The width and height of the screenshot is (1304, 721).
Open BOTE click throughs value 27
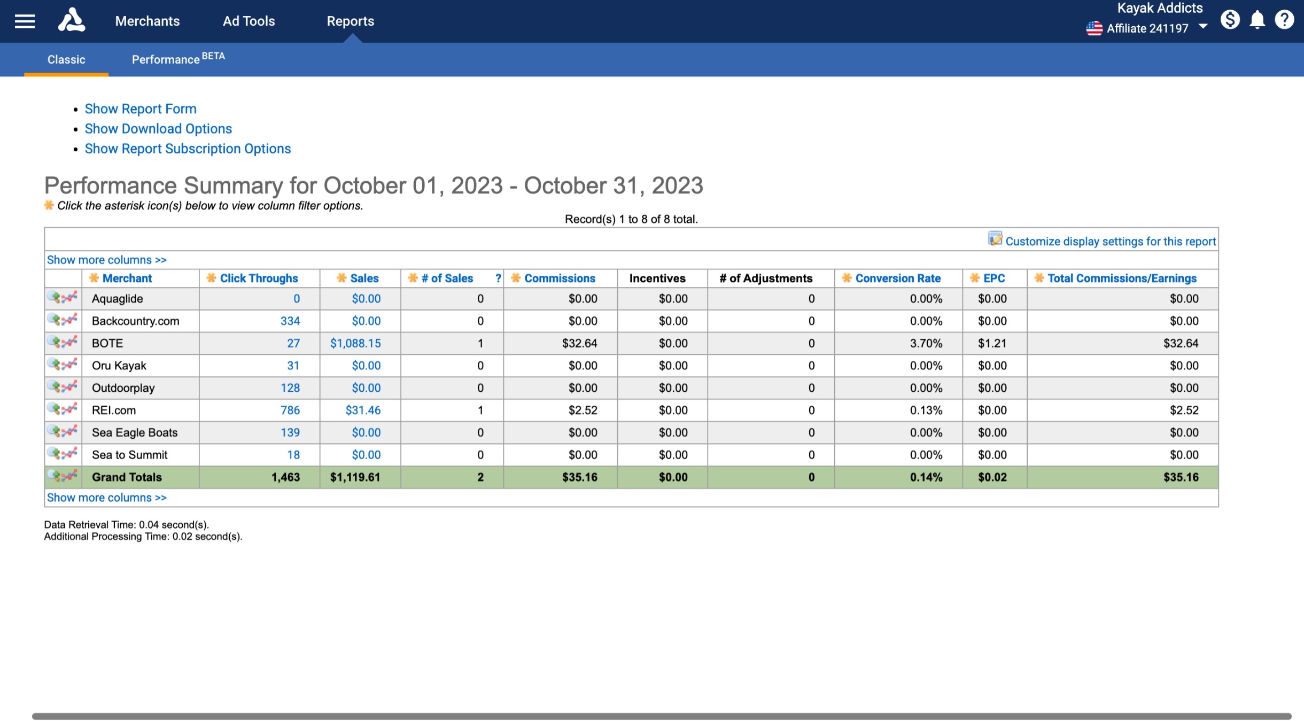pos(293,343)
